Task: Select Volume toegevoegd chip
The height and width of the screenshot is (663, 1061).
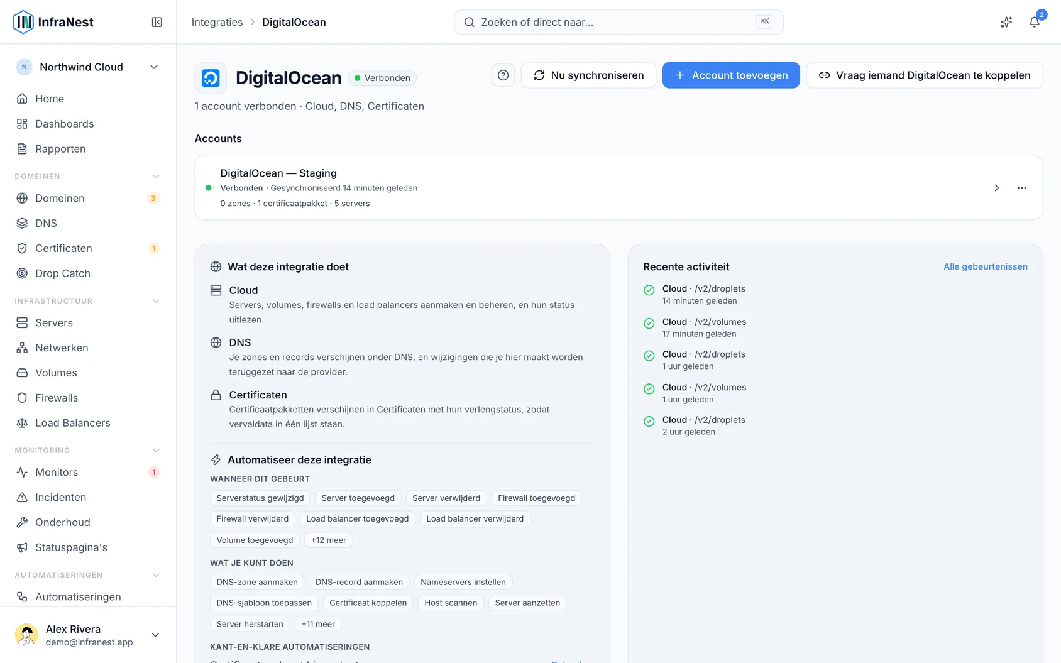Action: pyautogui.click(x=255, y=540)
